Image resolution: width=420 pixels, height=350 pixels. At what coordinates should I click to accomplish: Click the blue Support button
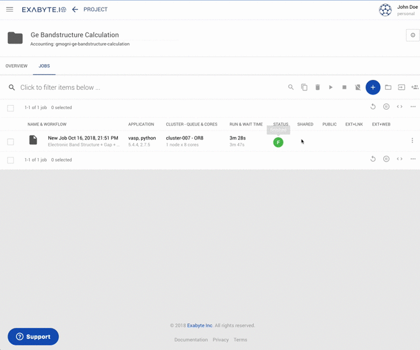33,337
